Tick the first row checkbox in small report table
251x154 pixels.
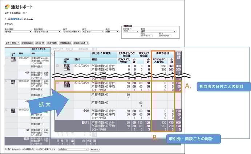7,58
